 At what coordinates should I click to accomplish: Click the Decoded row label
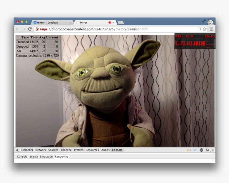tap(23, 42)
